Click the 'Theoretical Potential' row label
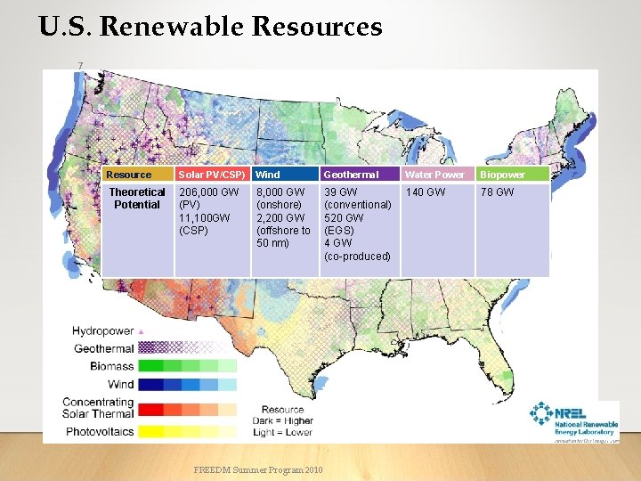Image resolution: width=641 pixels, height=481 pixels. tap(137, 199)
